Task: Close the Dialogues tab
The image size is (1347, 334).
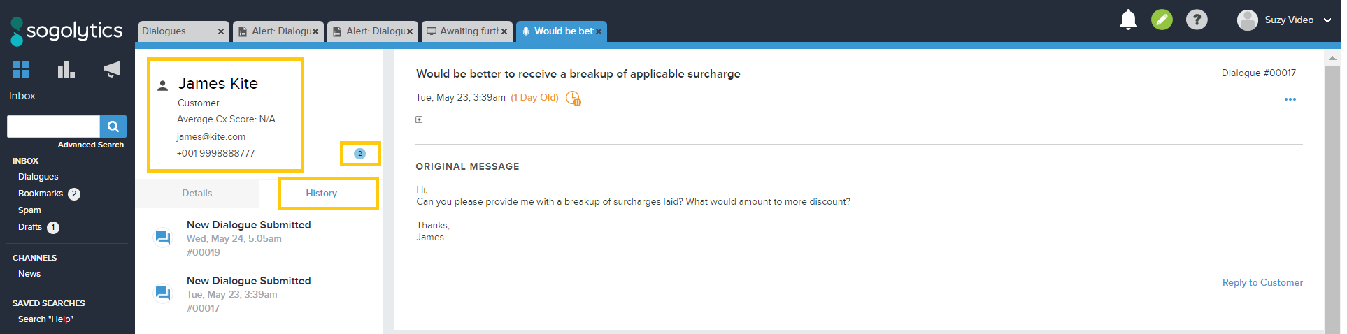Action: click(221, 31)
